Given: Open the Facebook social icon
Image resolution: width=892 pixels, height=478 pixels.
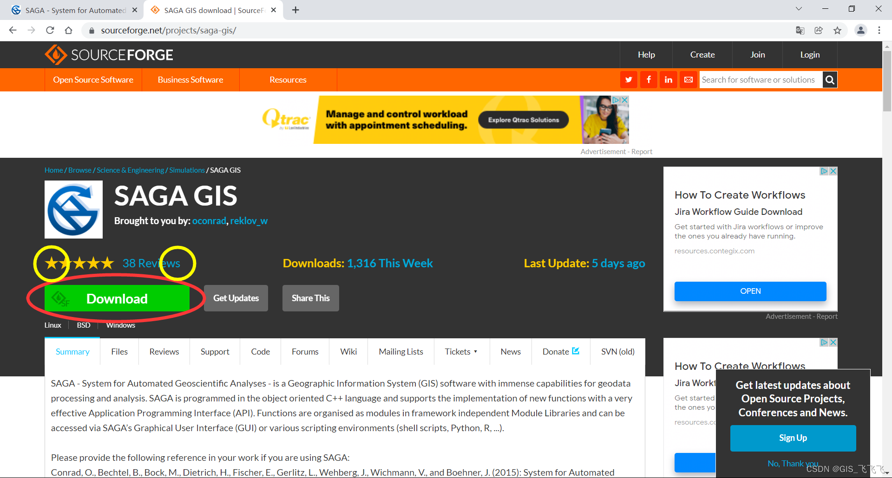Looking at the screenshot, I should (x=649, y=80).
